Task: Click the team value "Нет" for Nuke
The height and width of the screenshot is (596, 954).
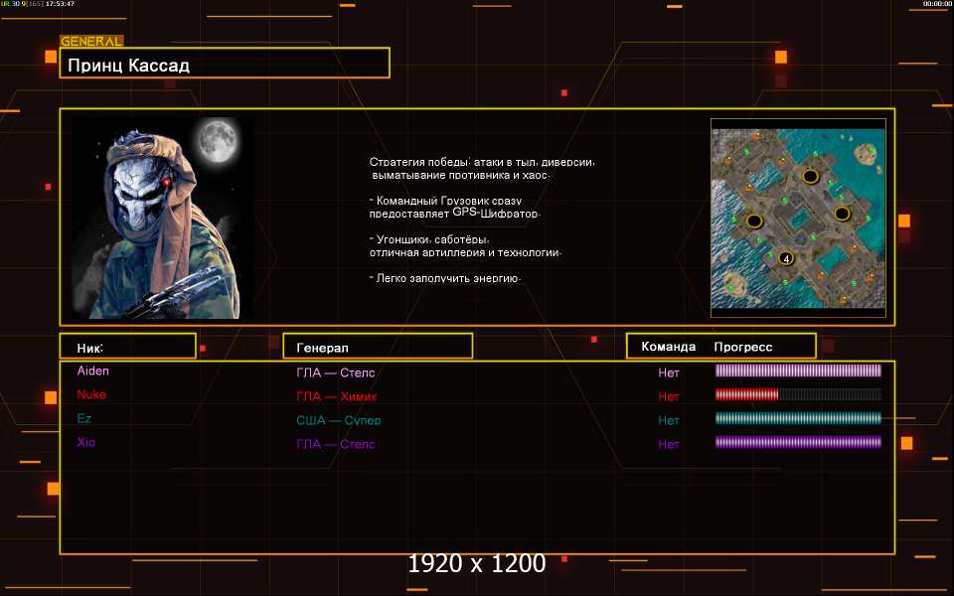Action: 669,396
